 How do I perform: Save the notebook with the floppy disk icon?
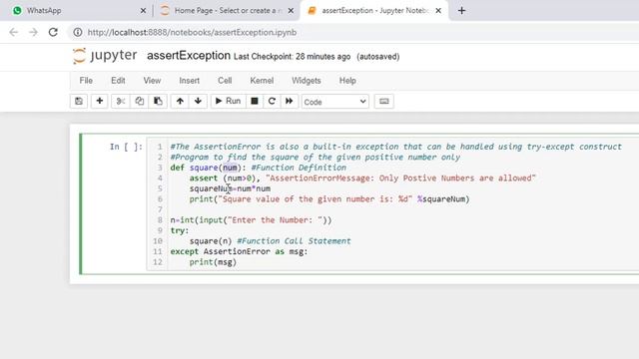[79, 102]
